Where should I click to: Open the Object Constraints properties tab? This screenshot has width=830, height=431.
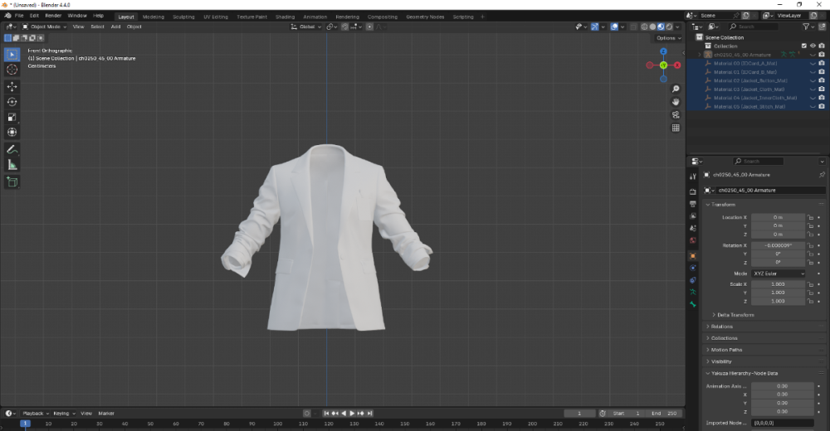tap(692, 280)
